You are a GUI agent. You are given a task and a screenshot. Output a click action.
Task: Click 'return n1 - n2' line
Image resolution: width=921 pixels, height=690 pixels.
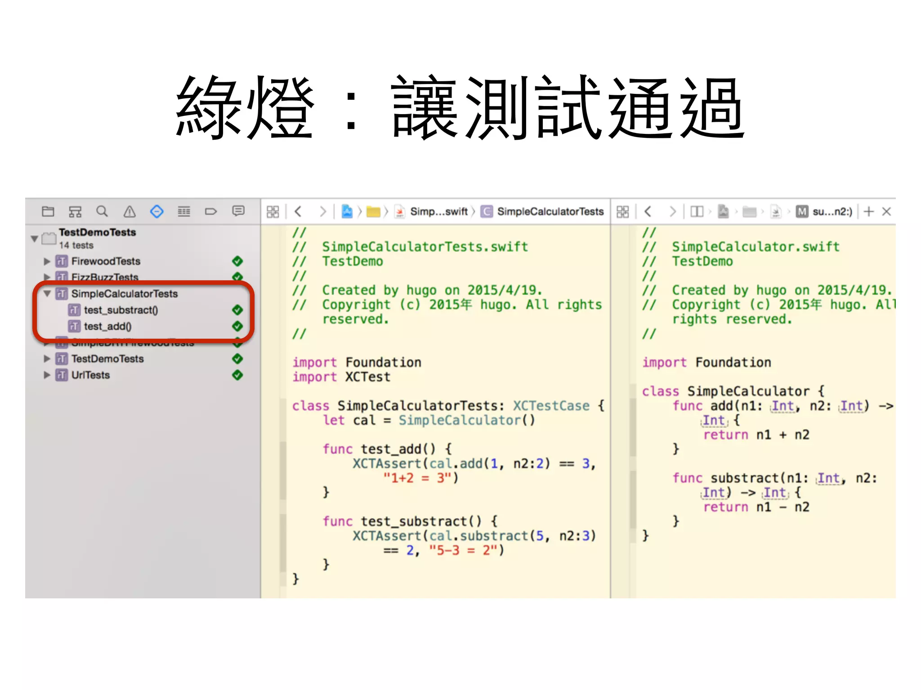click(756, 507)
